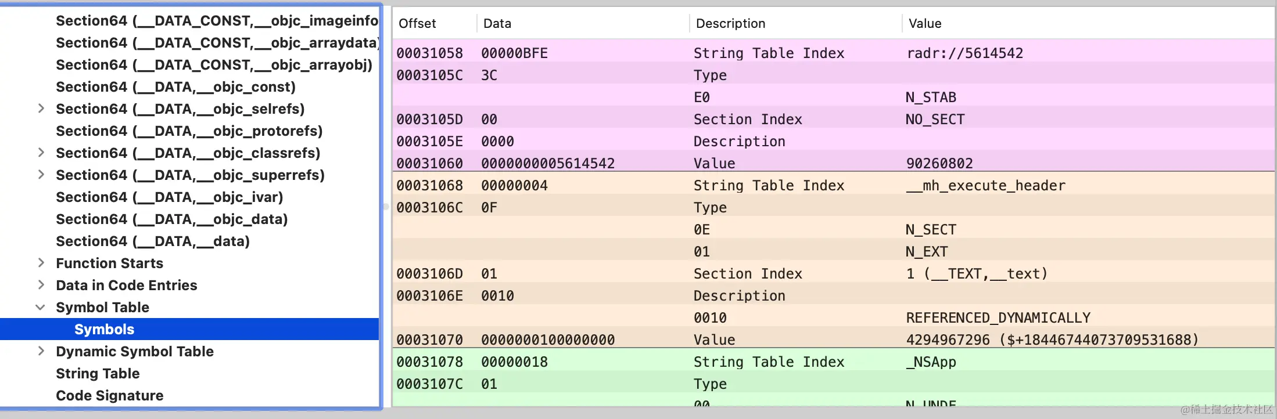Expand the __objc_classrefs section node
Viewport: 1277px width, 419px height.
click(41, 153)
